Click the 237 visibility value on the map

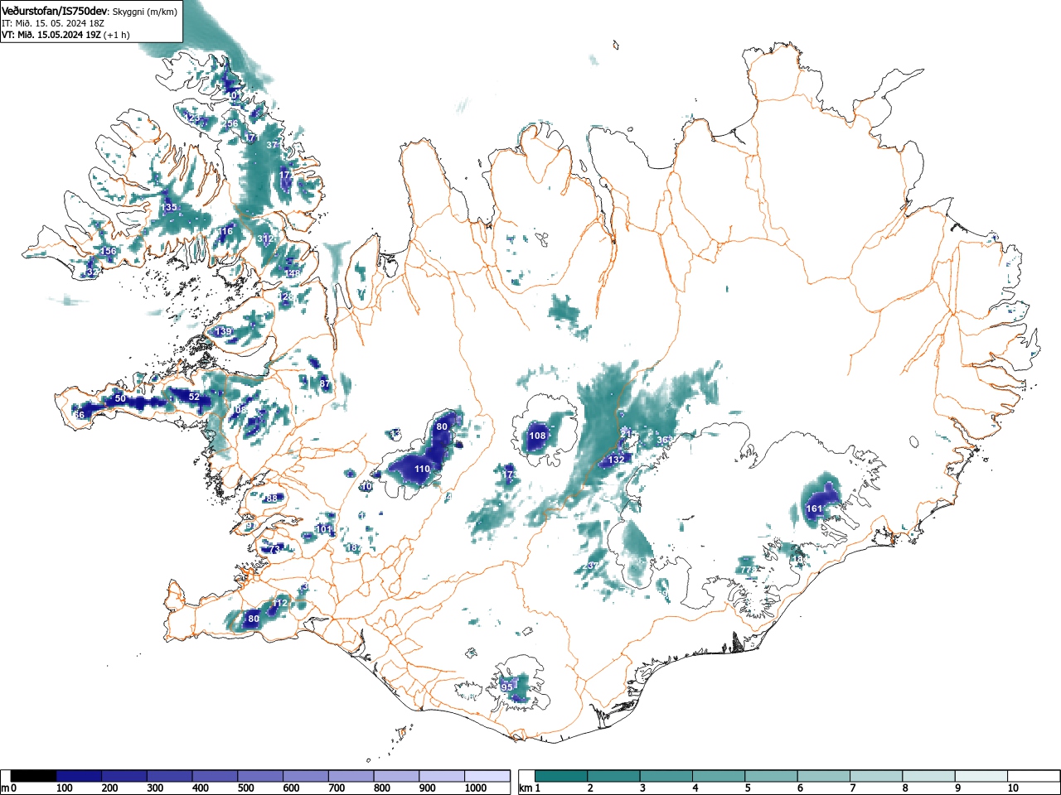pyautogui.click(x=591, y=566)
